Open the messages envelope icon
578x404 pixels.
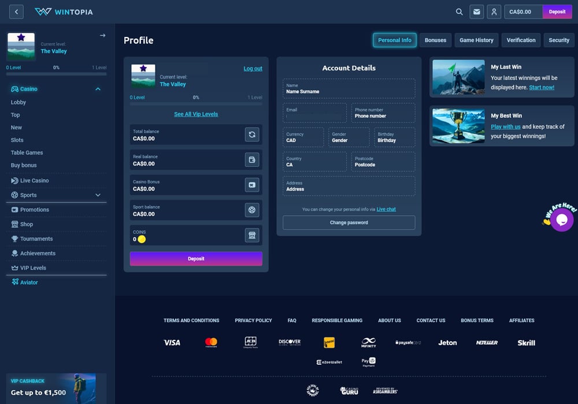click(x=477, y=12)
